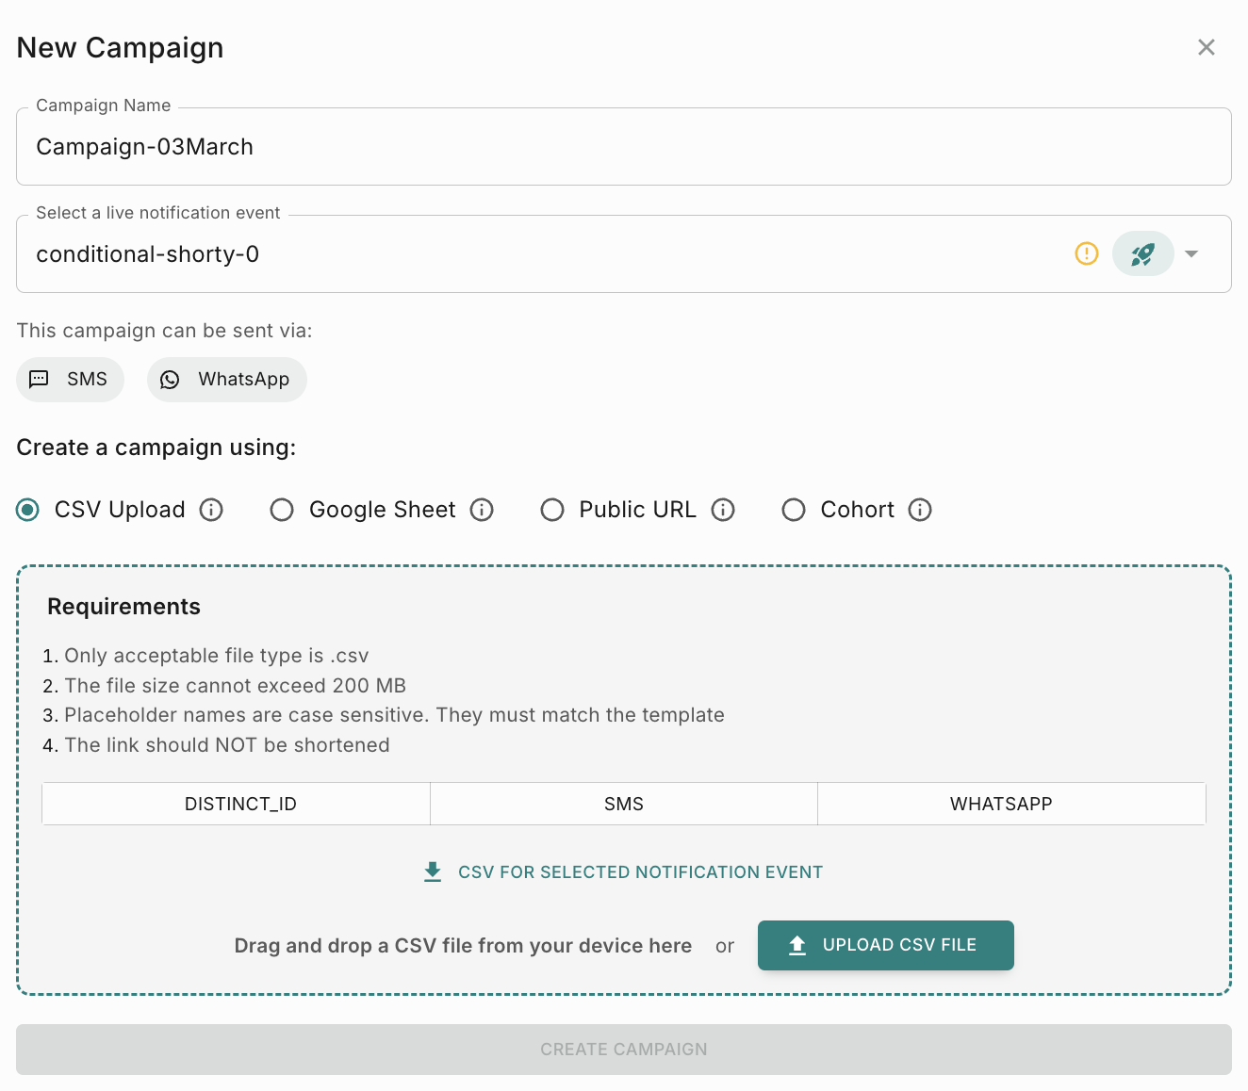Click the info icon next to Google Sheet

(482, 510)
